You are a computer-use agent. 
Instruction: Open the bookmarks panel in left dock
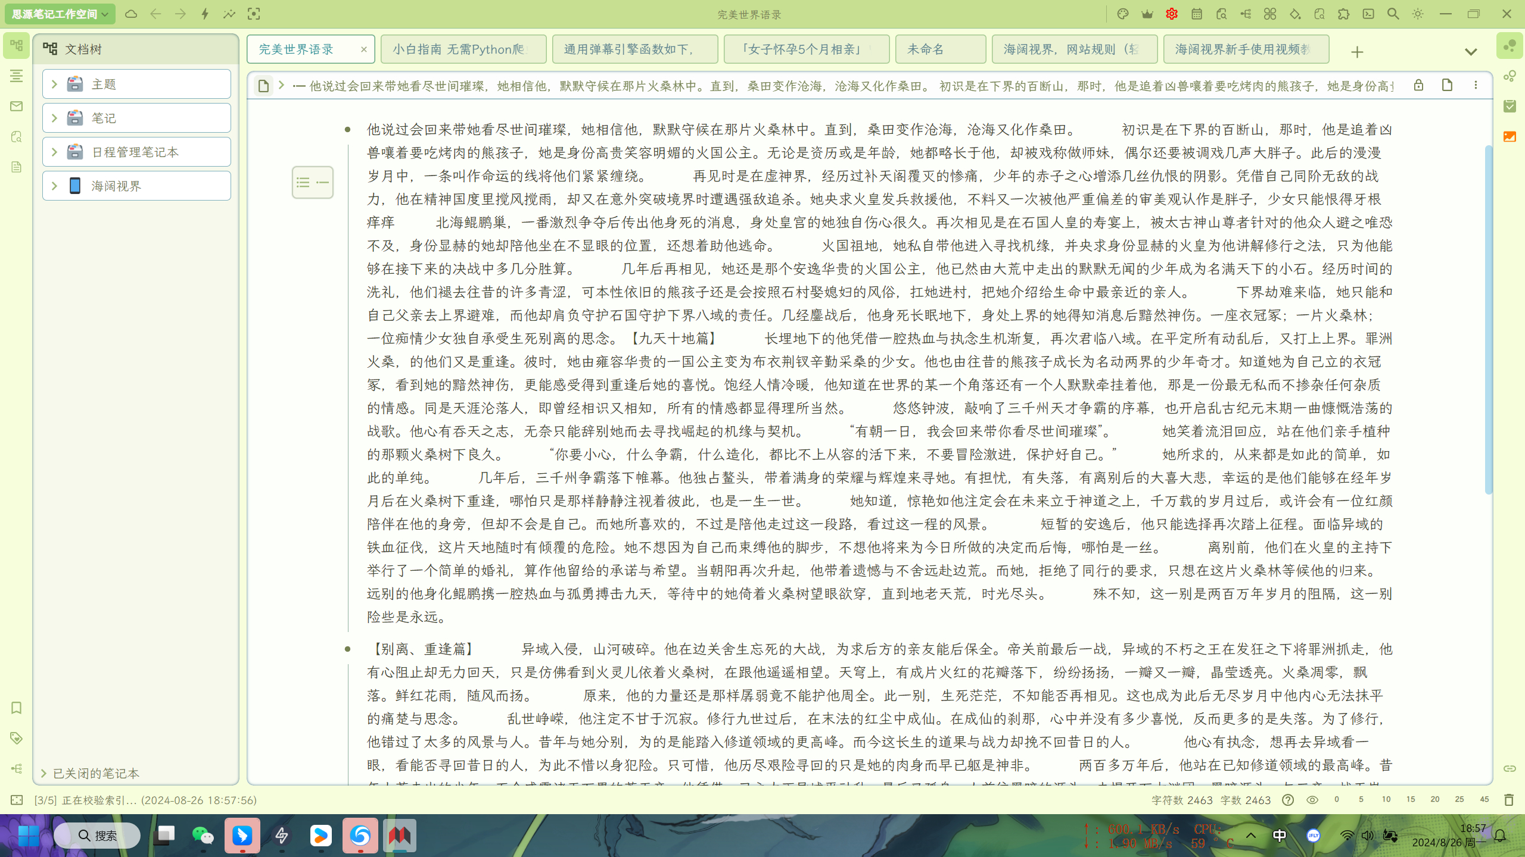16,708
